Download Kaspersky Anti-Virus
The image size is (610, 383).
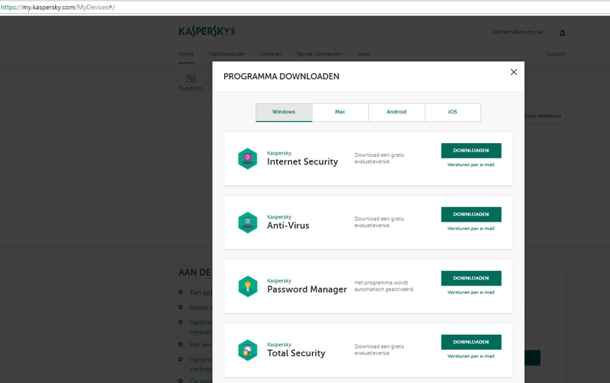point(470,215)
